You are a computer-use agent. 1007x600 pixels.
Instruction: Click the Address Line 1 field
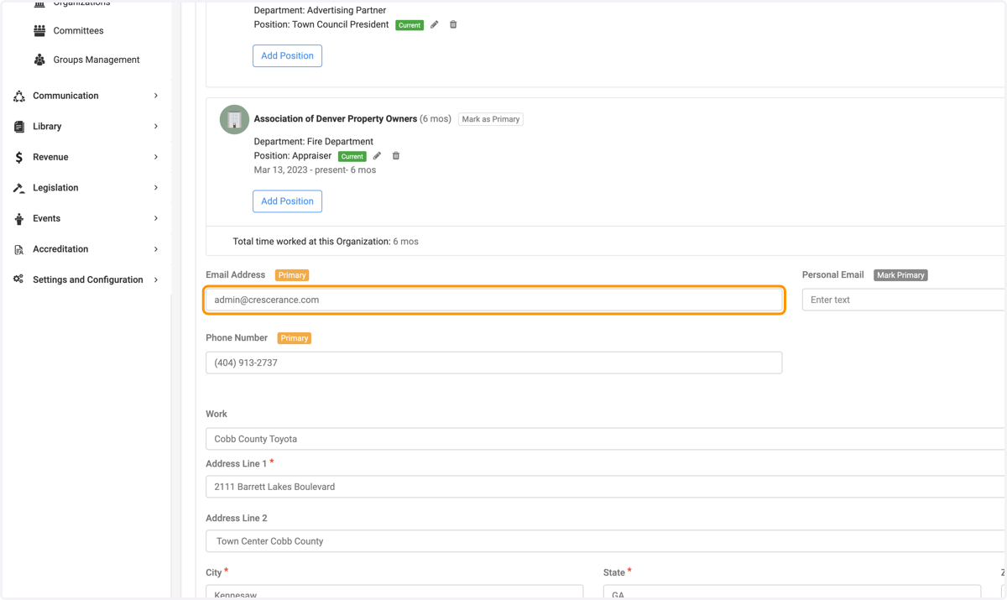tap(605, 487)
